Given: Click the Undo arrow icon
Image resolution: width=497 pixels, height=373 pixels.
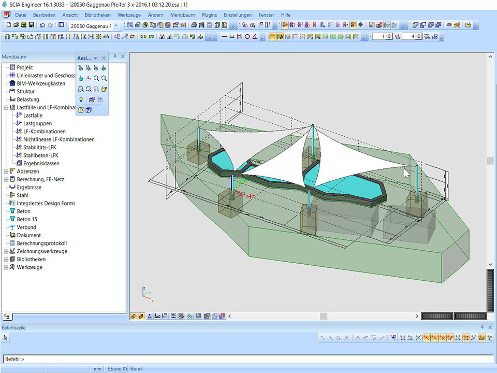Looking at the screenshot, I should pos(42,25).
